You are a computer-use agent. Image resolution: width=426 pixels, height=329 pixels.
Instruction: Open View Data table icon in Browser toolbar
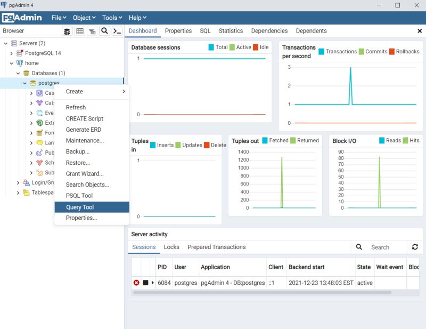(80, 31)
